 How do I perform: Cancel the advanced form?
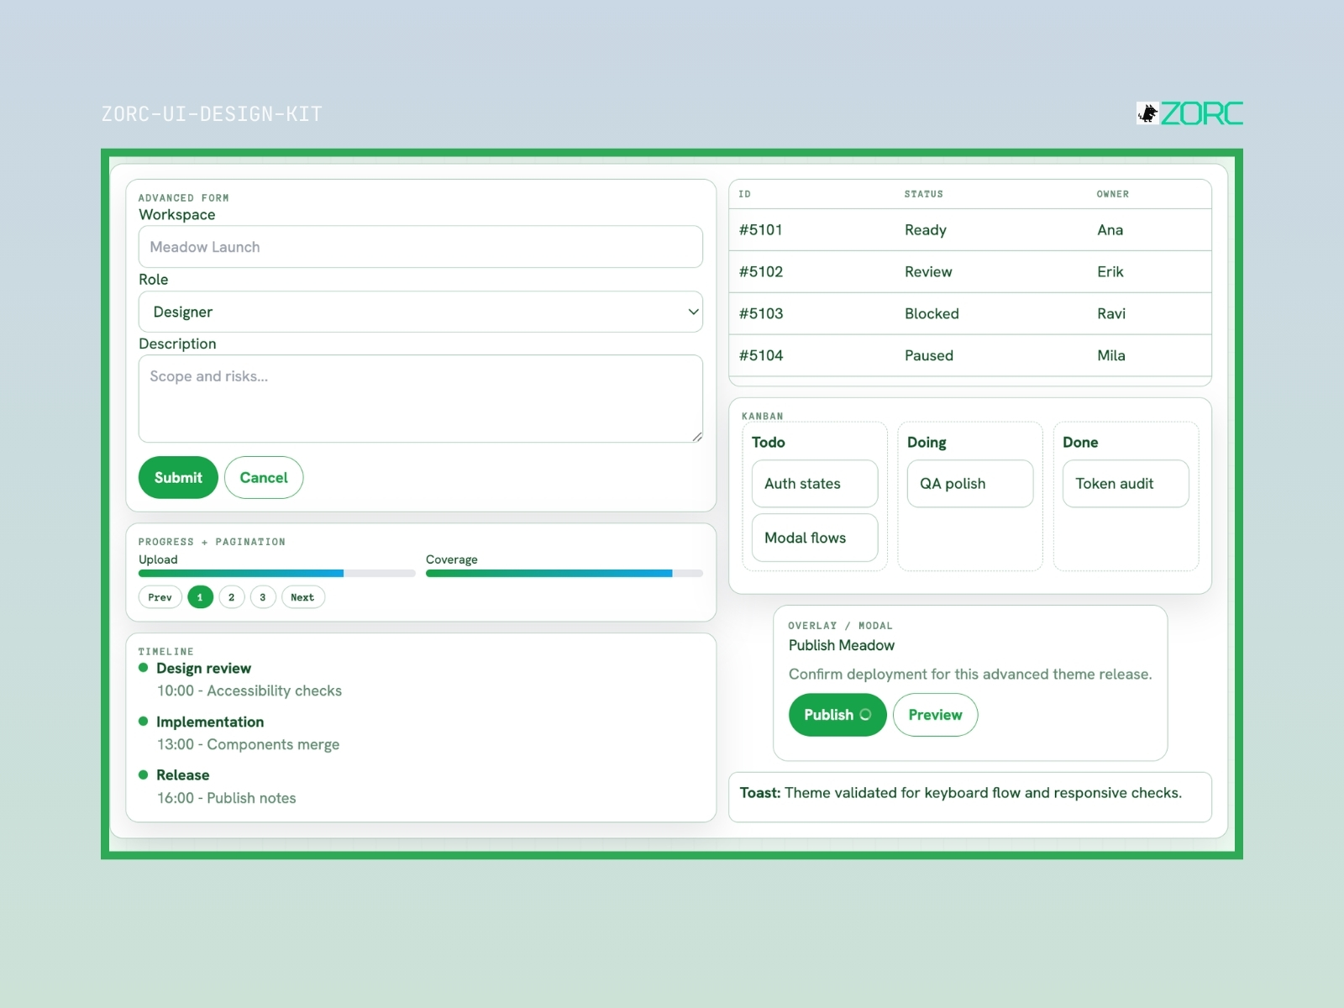[x=264, y=477]
